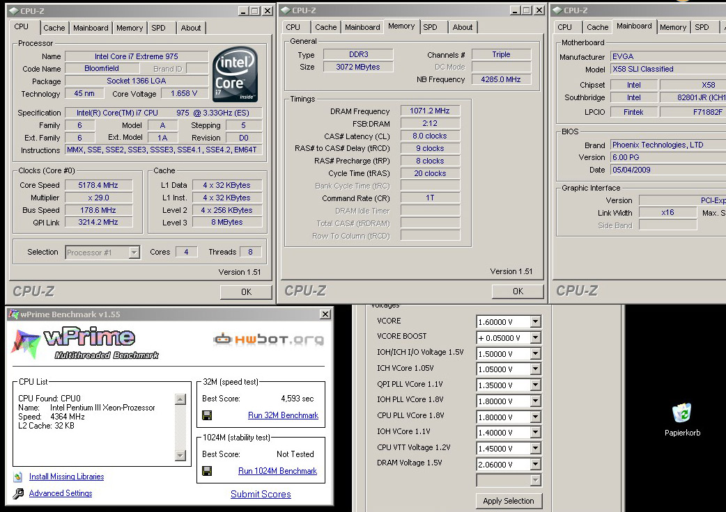The height and width of the screenshot is (512, 726).
Task: Click the Install Missing Libraries icon
Action: pos(18,477)
